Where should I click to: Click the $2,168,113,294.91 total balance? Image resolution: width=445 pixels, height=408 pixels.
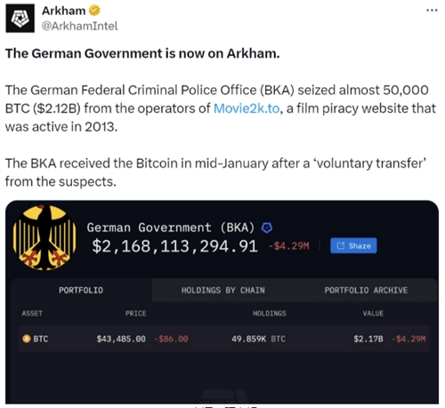click(174, 246)
